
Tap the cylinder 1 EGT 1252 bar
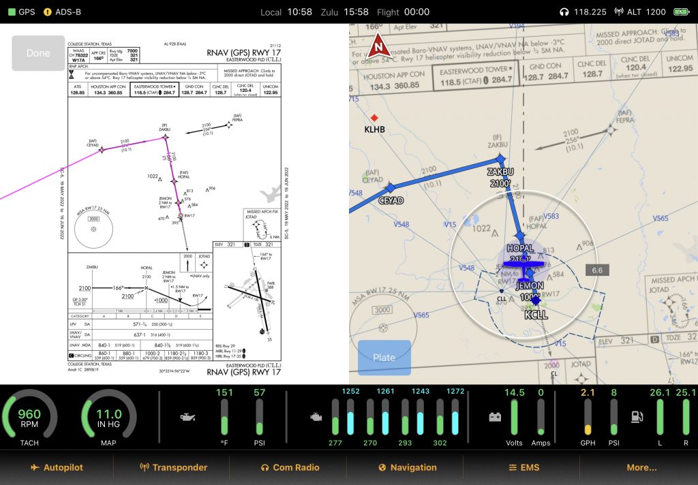click(350, 417)
